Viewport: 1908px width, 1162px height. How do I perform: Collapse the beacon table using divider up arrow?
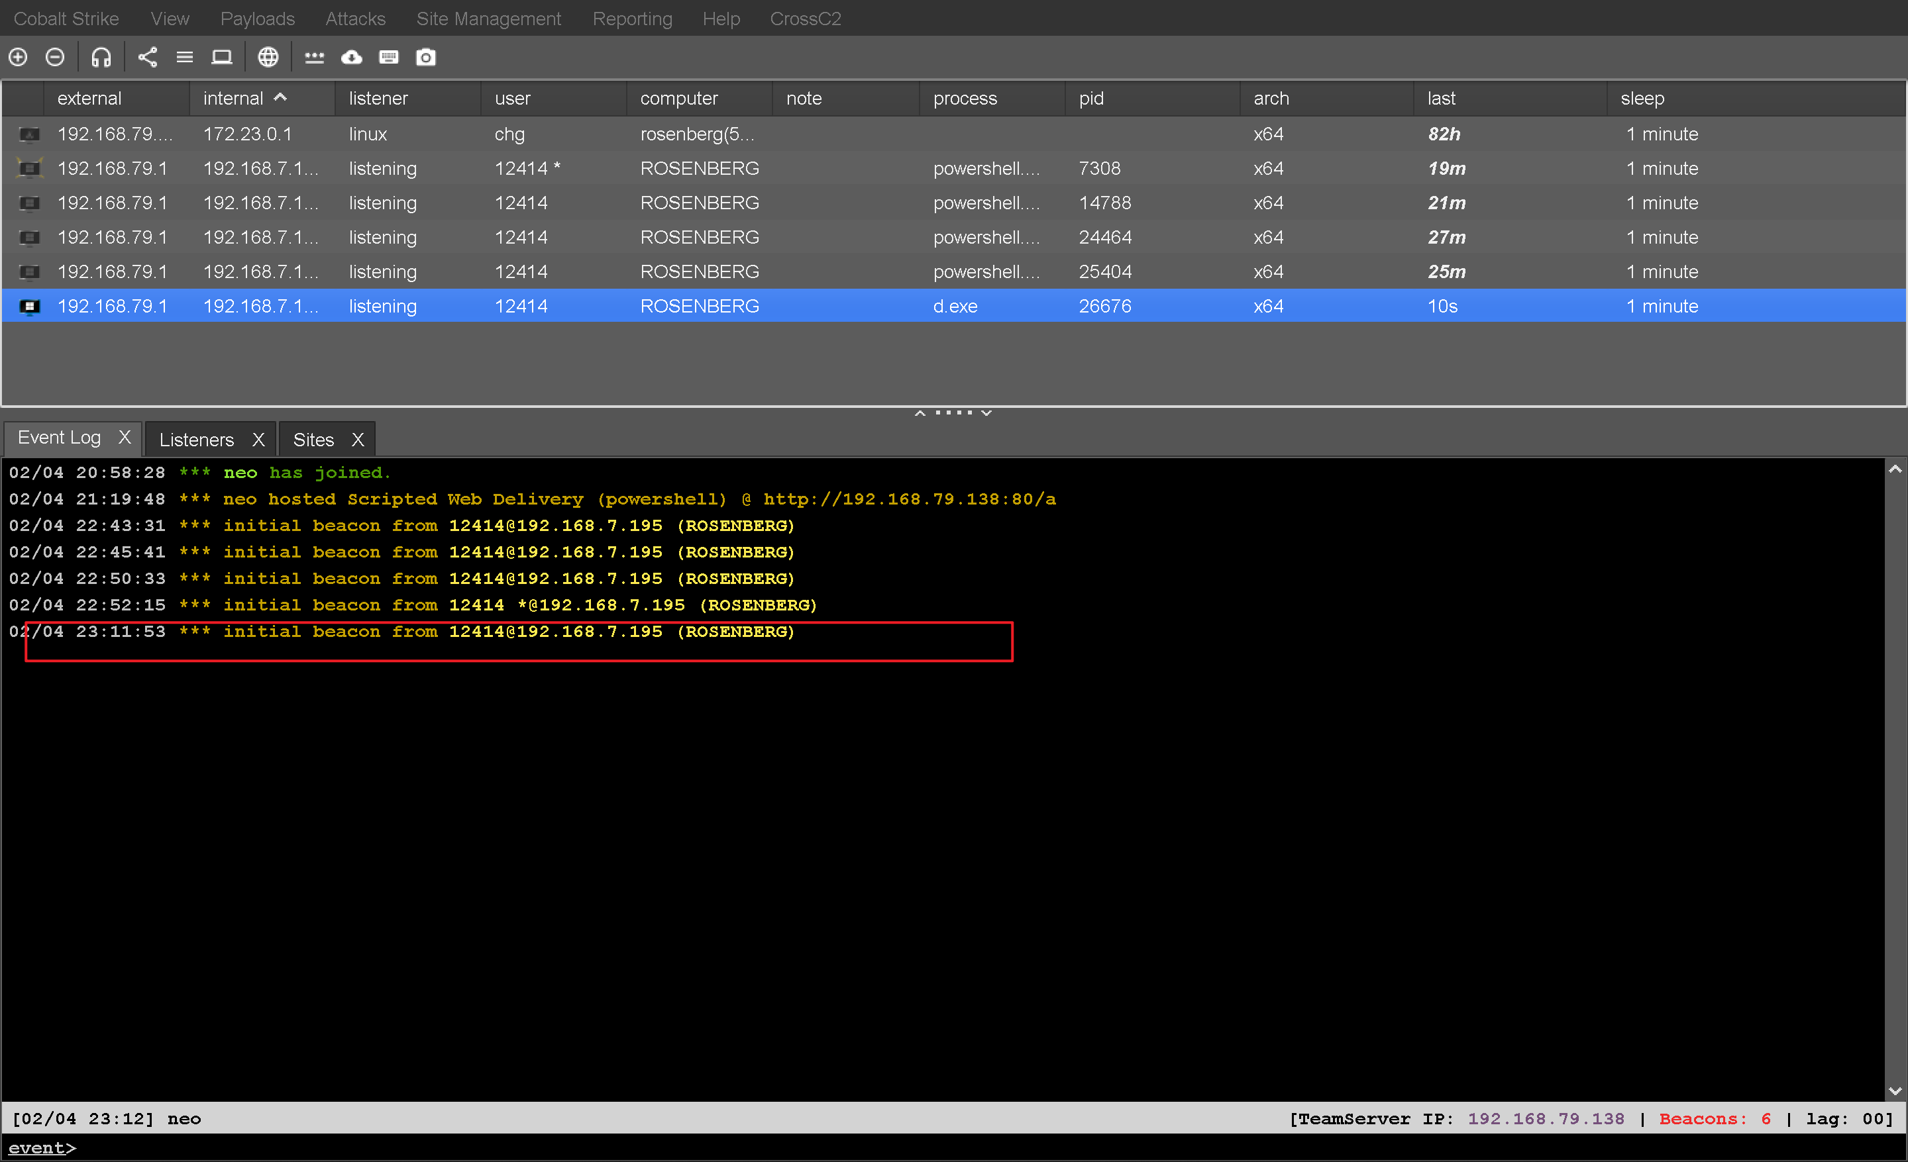pyautogui.click(x=920, y=413)
